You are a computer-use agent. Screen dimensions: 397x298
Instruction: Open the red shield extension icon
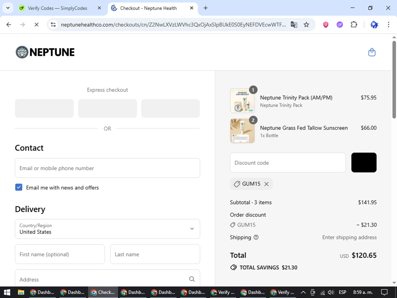tap(326, 25)
